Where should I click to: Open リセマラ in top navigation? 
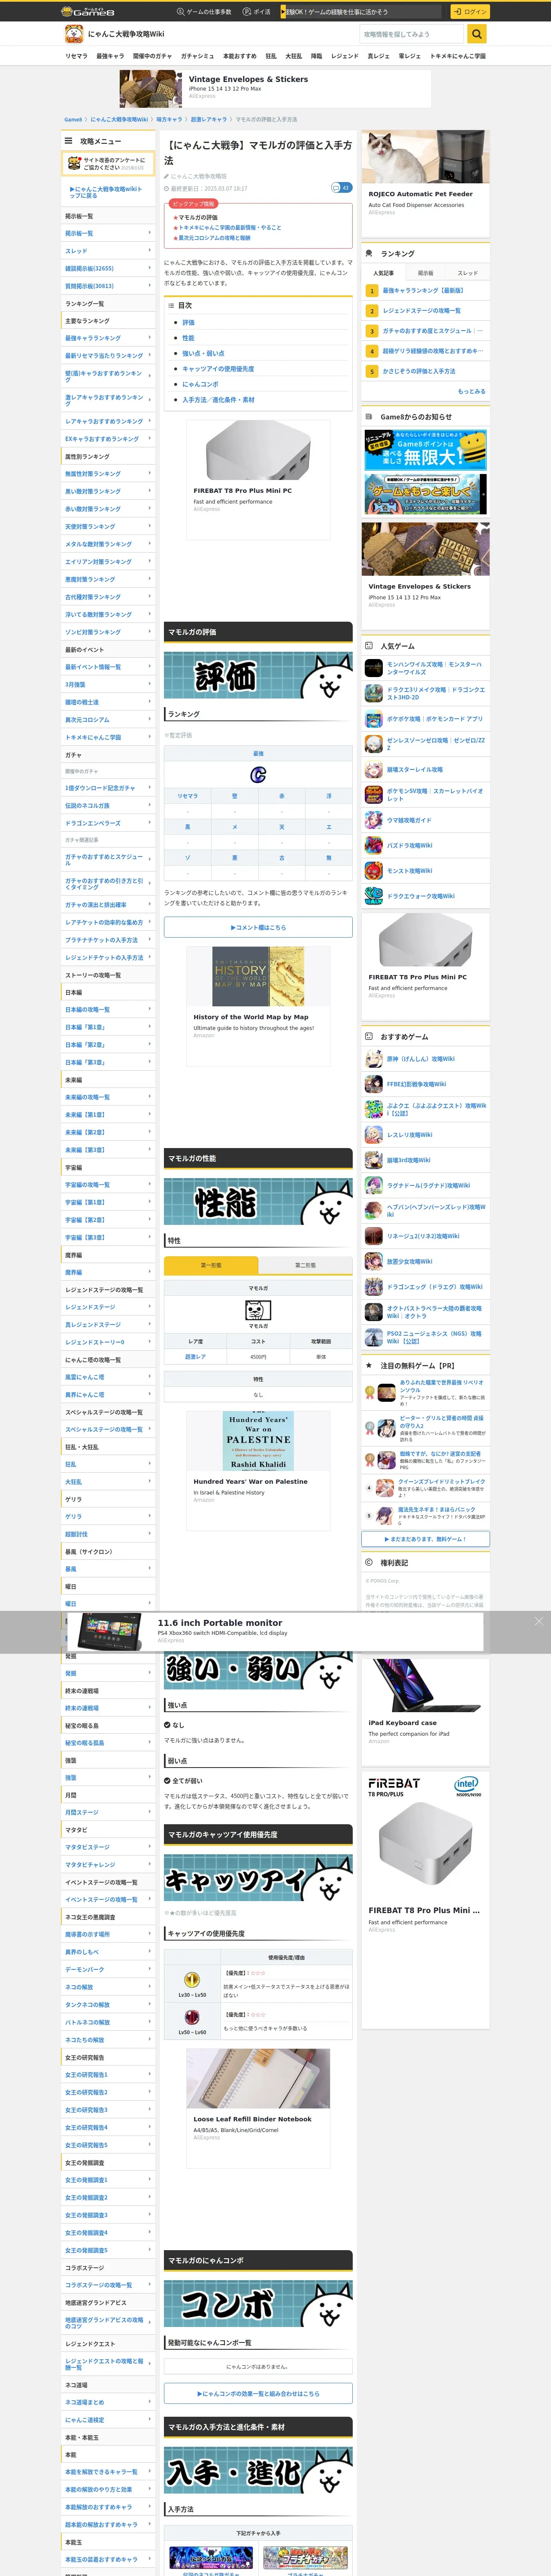pos(76,56)
